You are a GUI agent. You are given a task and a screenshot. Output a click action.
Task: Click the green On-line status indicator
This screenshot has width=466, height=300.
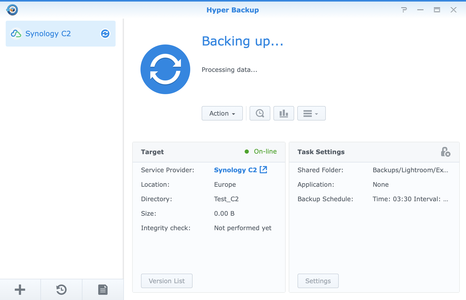[x=261, y=152]
